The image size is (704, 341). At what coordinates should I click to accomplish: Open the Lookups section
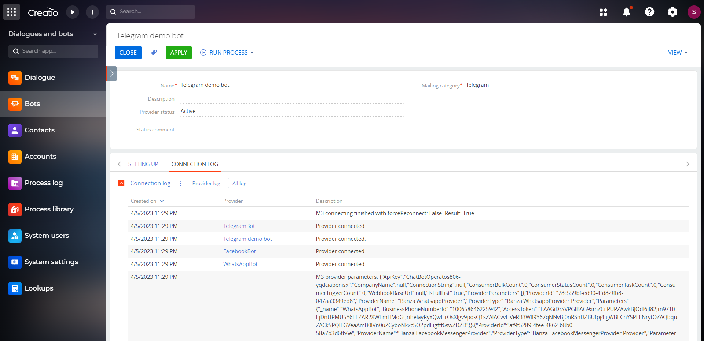coord(38,288)
